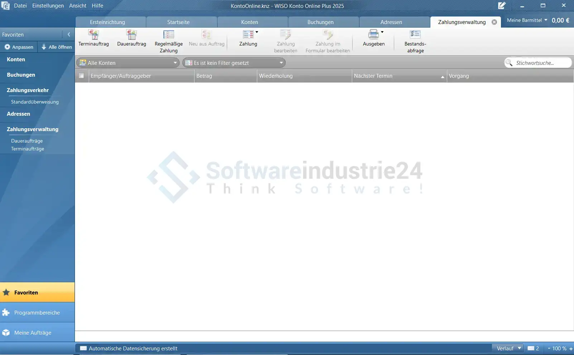Image resolution: width=574 pixels, height=355 pixels.
Task: Create a new Dauerauftrag via the toolbar
Action: 131,35
